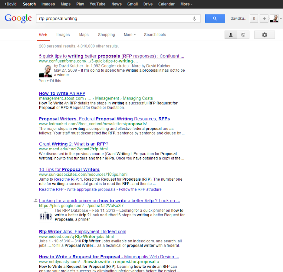Click the 'by David Kutcher' author link

click(x=69, y=66)
